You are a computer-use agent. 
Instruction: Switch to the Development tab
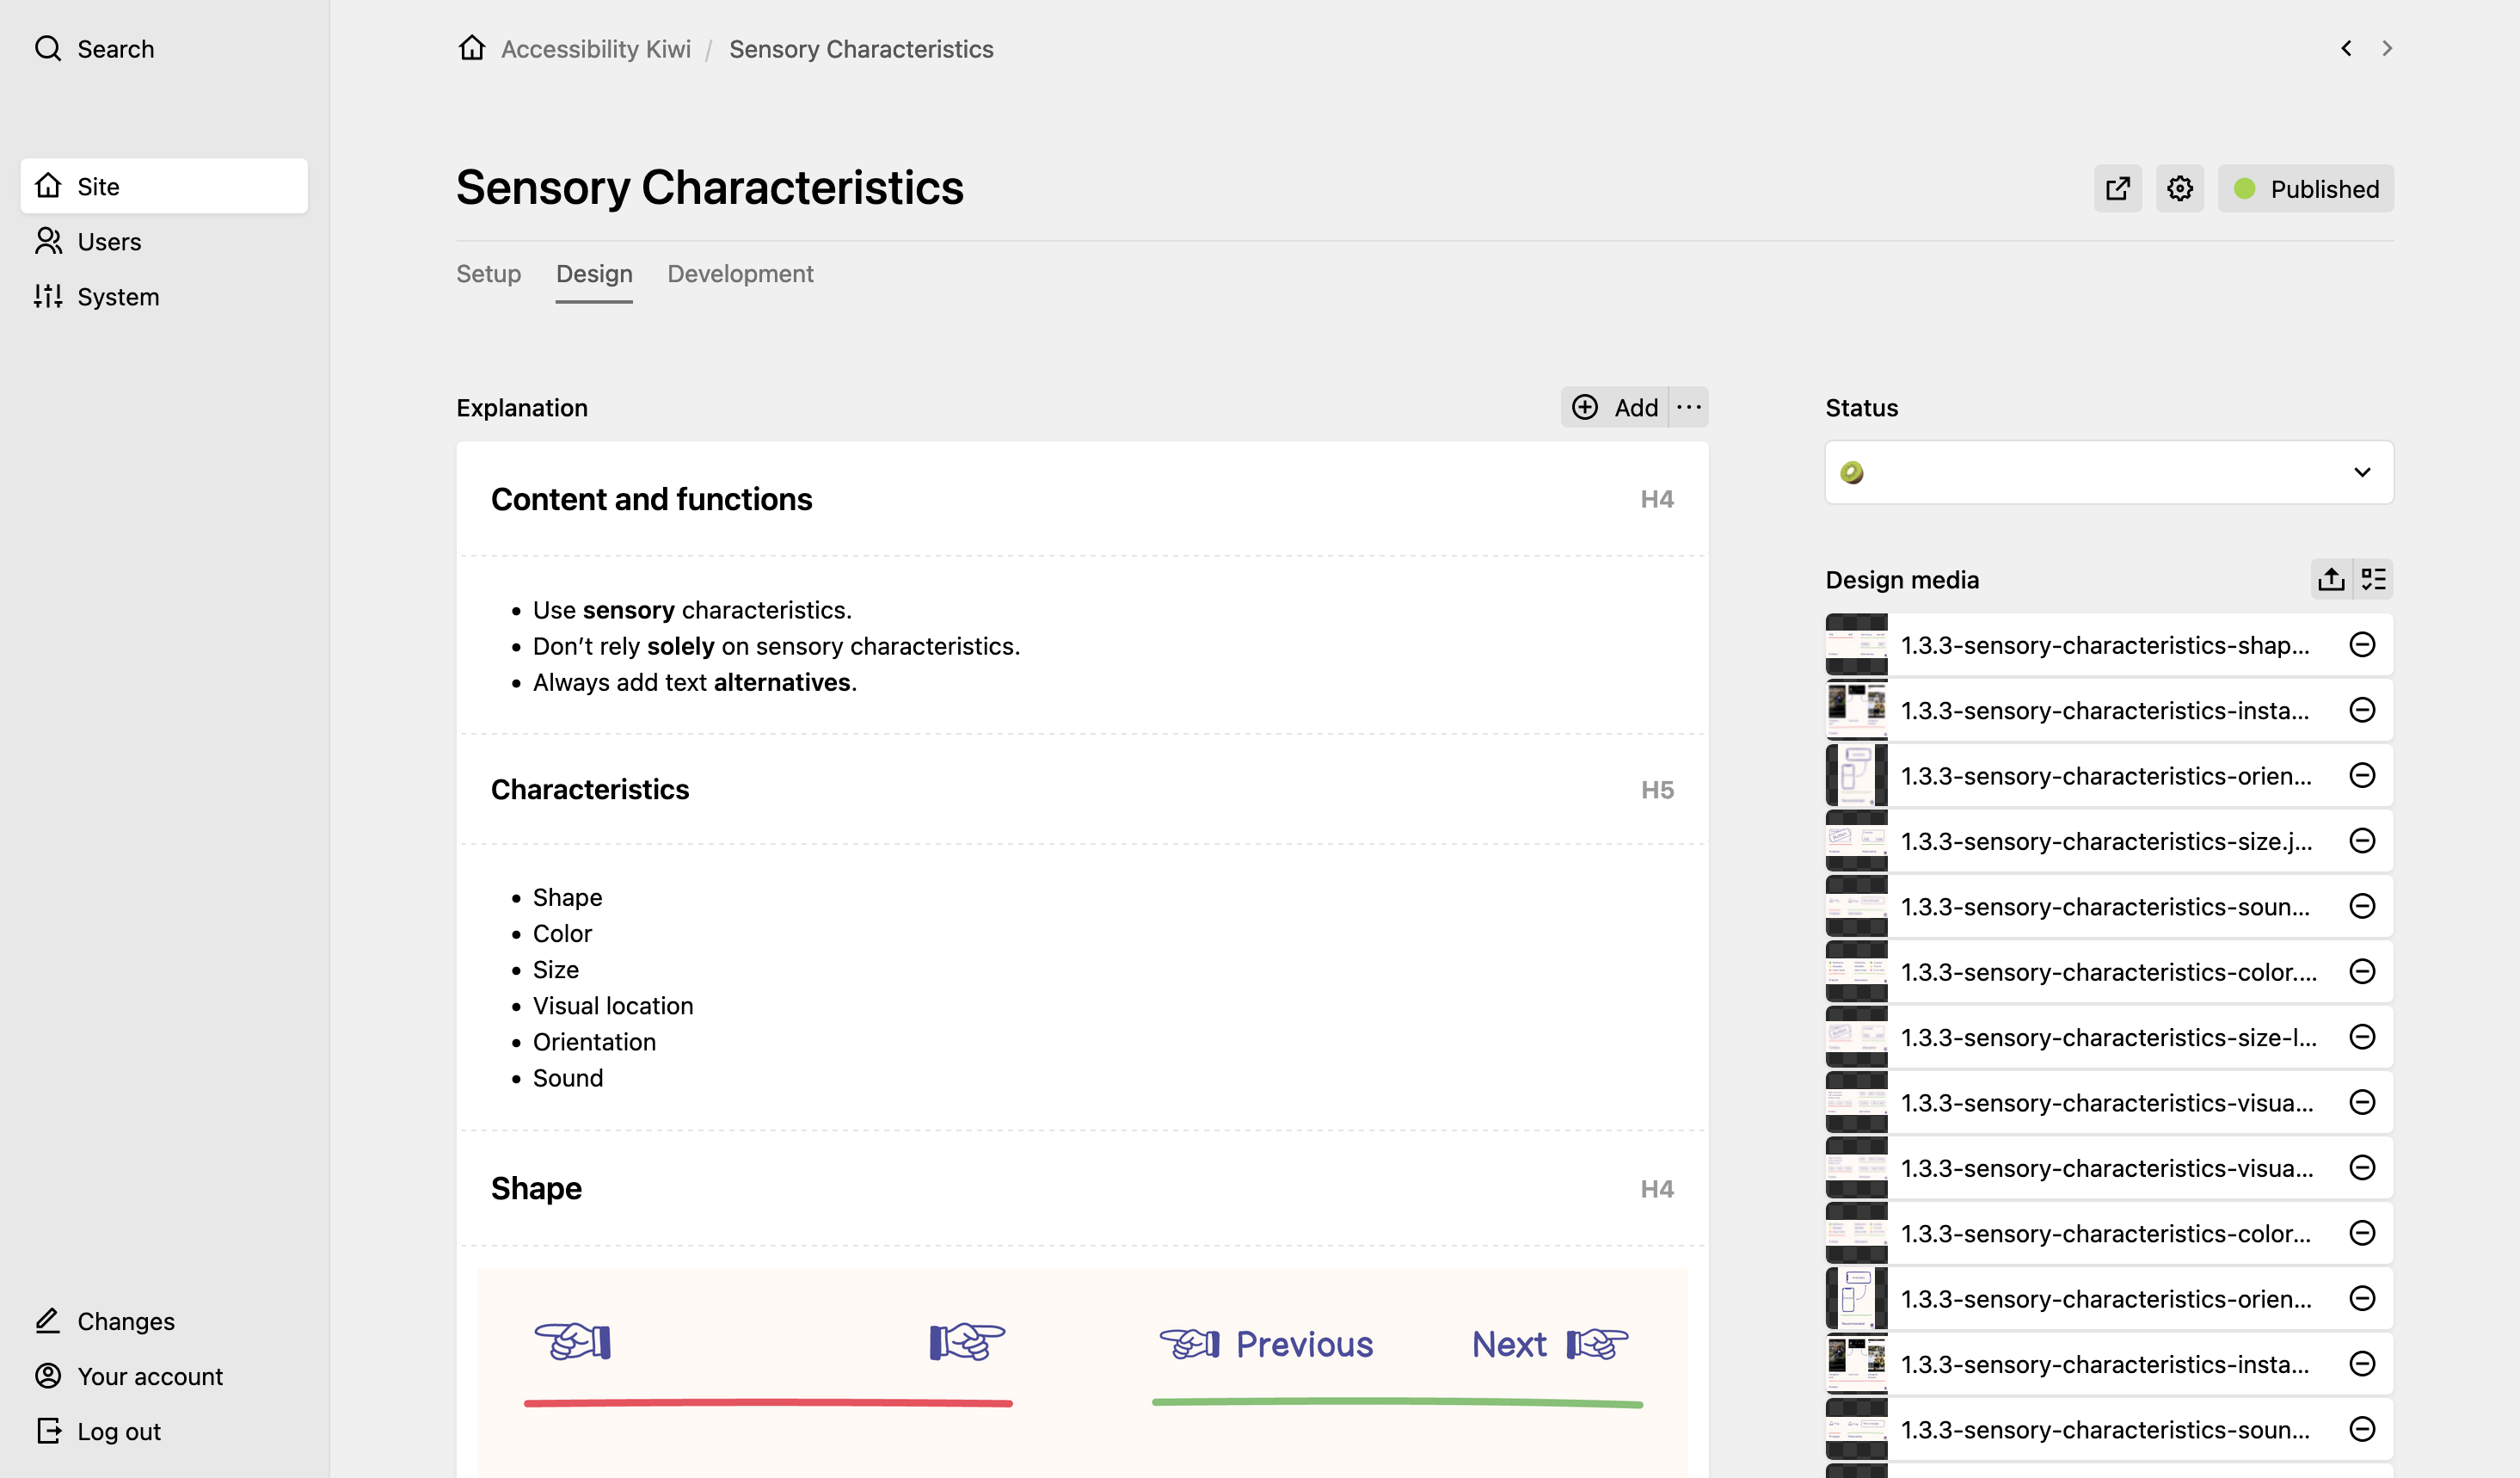point(740,274)
